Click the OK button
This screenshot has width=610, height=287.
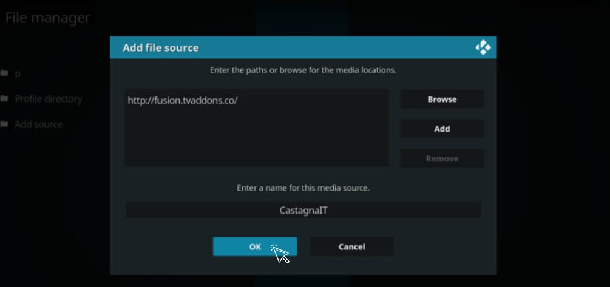[x=255, y=246]
